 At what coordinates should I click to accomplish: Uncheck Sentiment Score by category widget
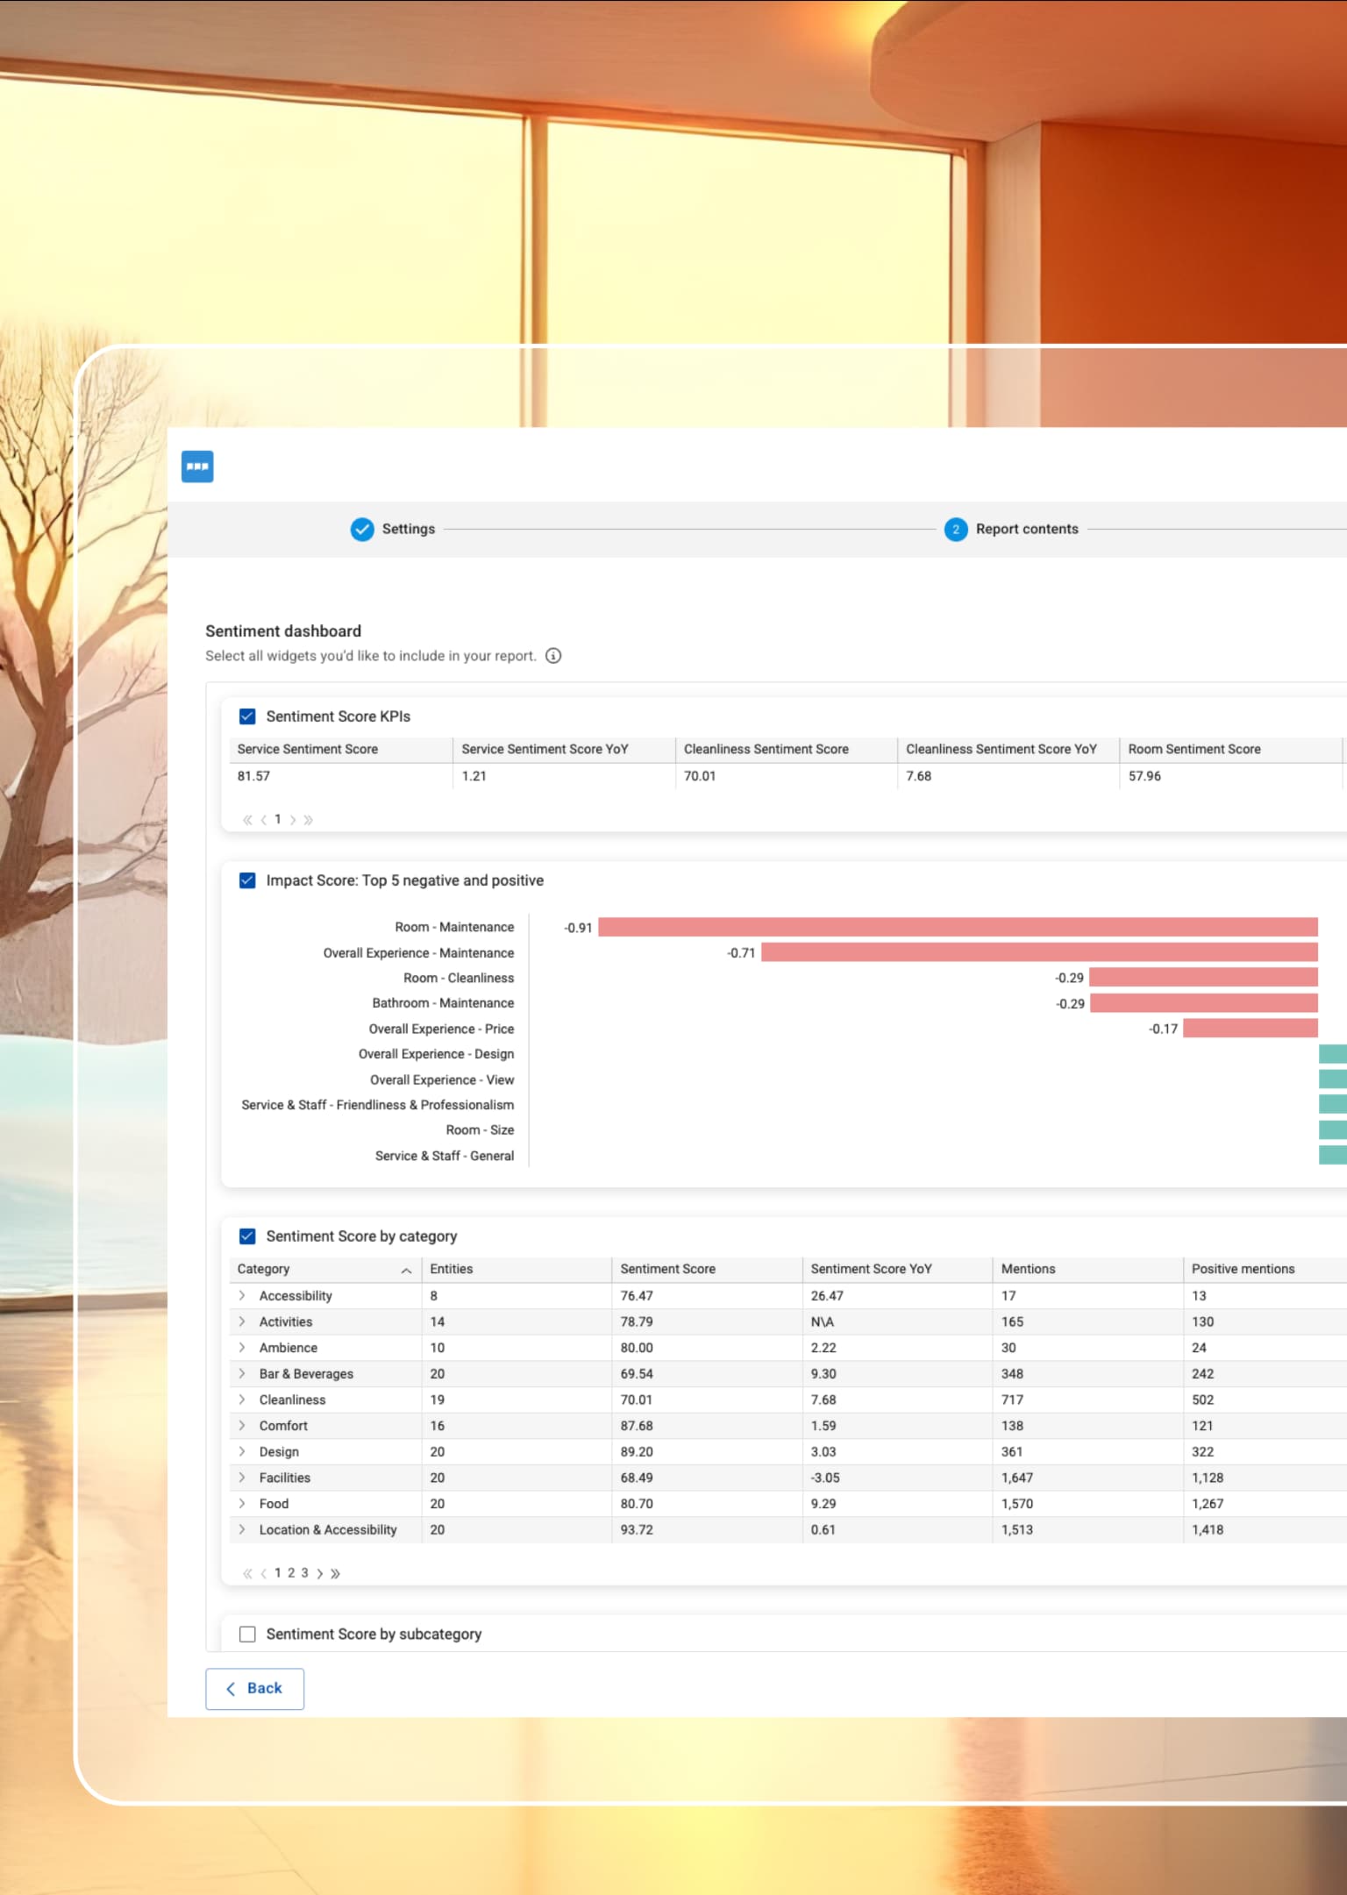(x=247, y=1236)
